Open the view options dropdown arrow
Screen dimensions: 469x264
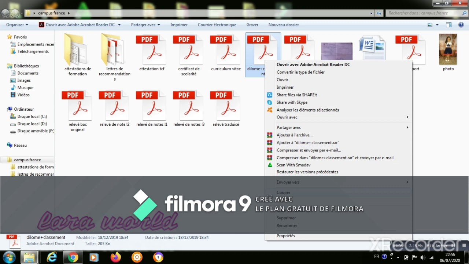437,25
